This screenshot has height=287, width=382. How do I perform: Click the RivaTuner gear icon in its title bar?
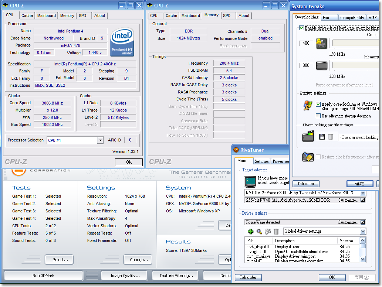[236, 150]
